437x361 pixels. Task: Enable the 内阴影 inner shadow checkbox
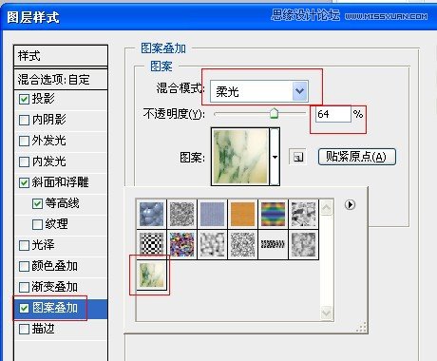click(24, 120)
